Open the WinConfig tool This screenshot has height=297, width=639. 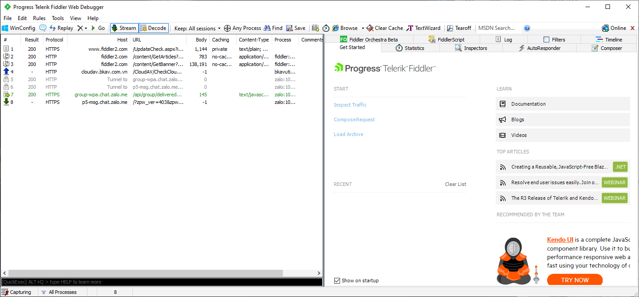point(18,28)
